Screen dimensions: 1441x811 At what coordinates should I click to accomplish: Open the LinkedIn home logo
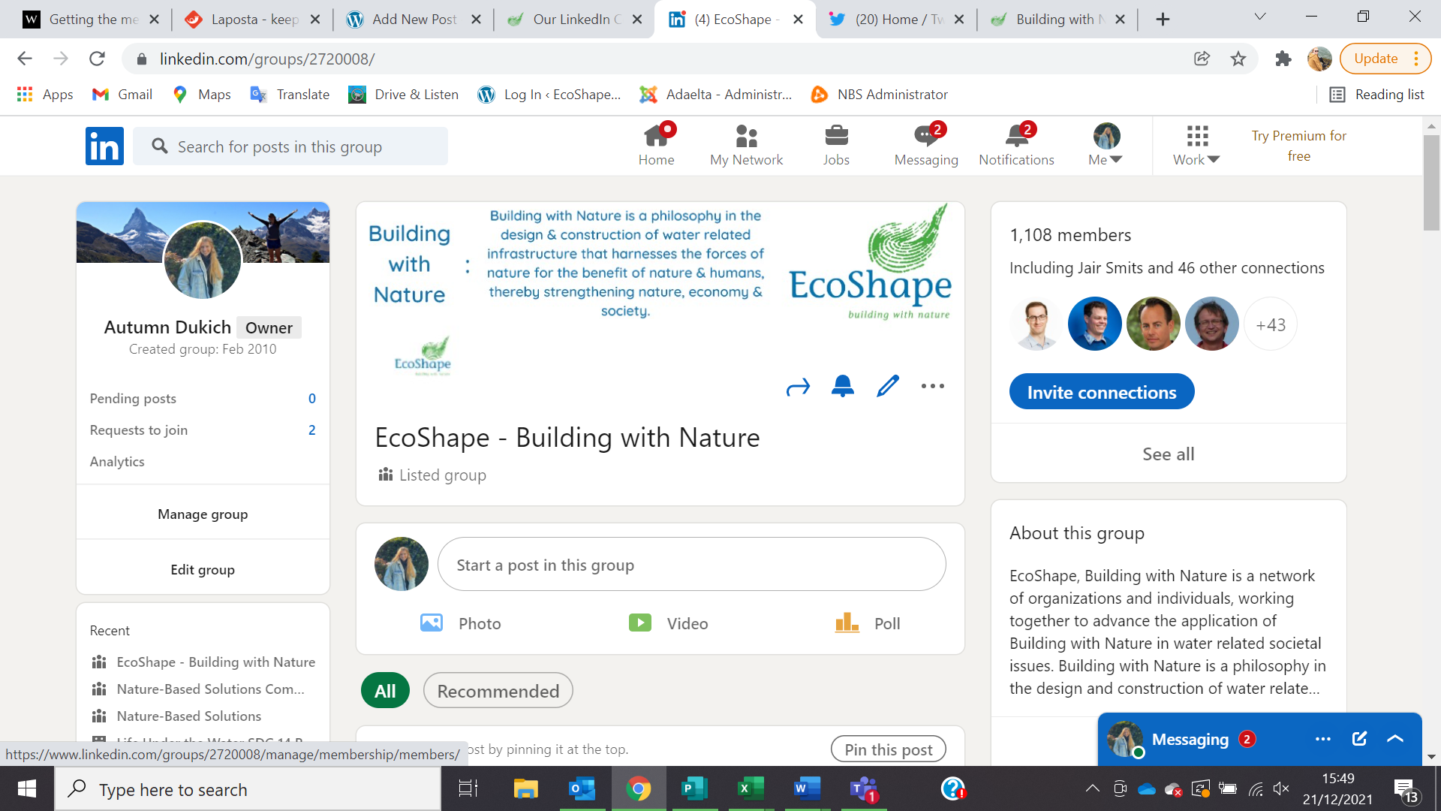pos(104,146)
